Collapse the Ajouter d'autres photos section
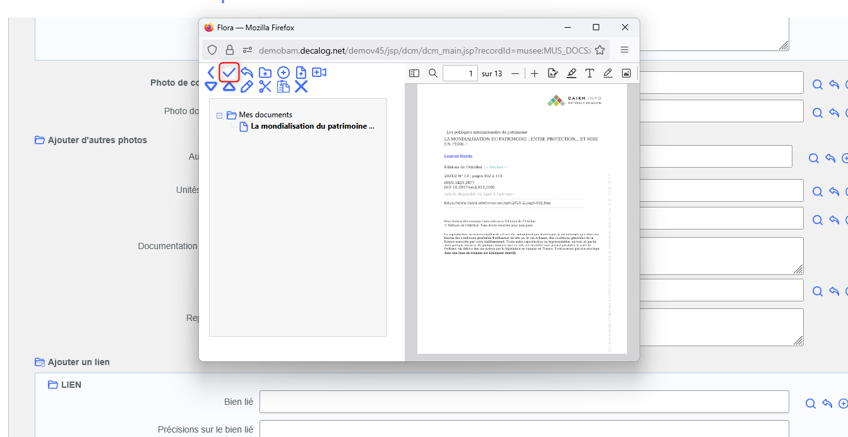The height and width of the screenshot is (437, 848). [x=40, y=140]
